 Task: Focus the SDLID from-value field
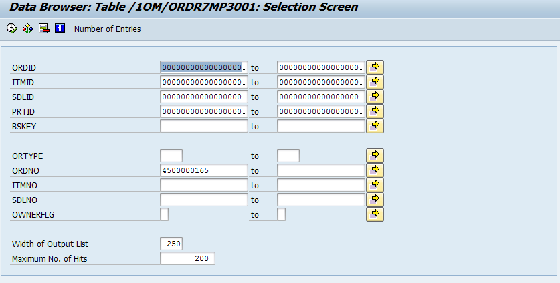pos(204,97)
